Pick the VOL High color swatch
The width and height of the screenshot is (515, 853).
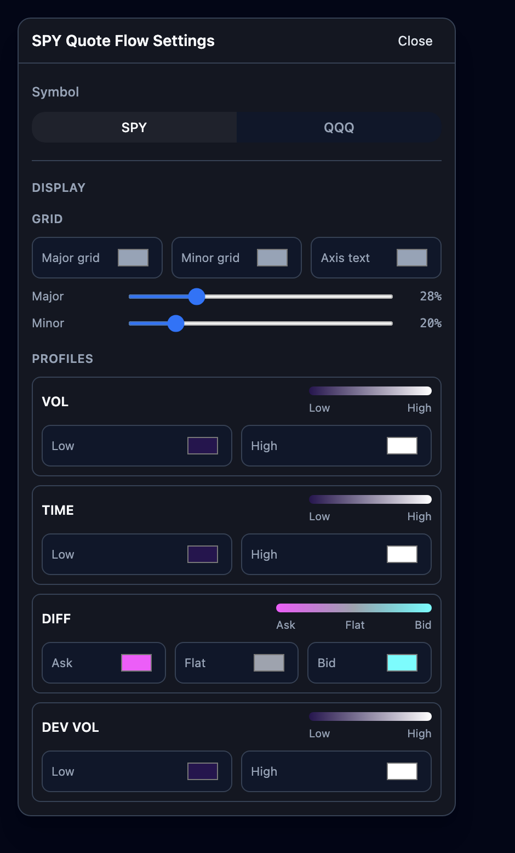tap(402, 446)
